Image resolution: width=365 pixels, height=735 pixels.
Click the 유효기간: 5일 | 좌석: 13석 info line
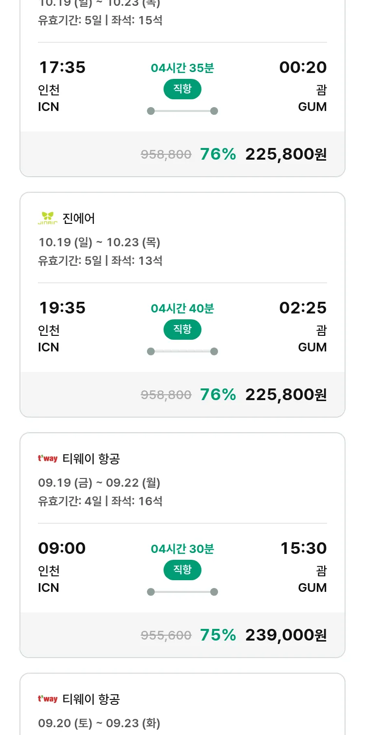tap(100, 260)
